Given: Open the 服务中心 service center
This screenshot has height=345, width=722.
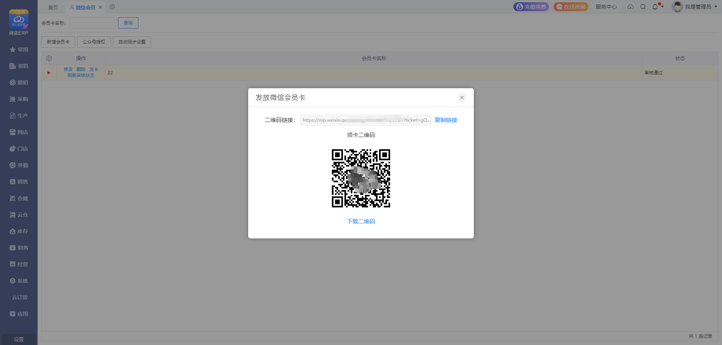Looking at the screenshot, I should click(606, 7).
